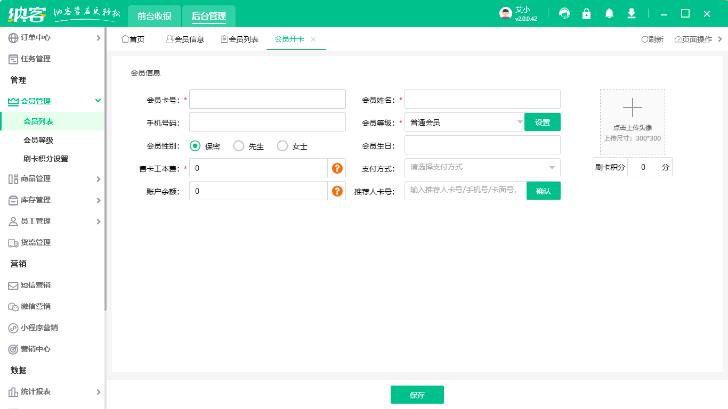Switch to the 会员列表 page tab
This screenshot has height=409, width=728.
pyautogui.click(x=240, y=39)
